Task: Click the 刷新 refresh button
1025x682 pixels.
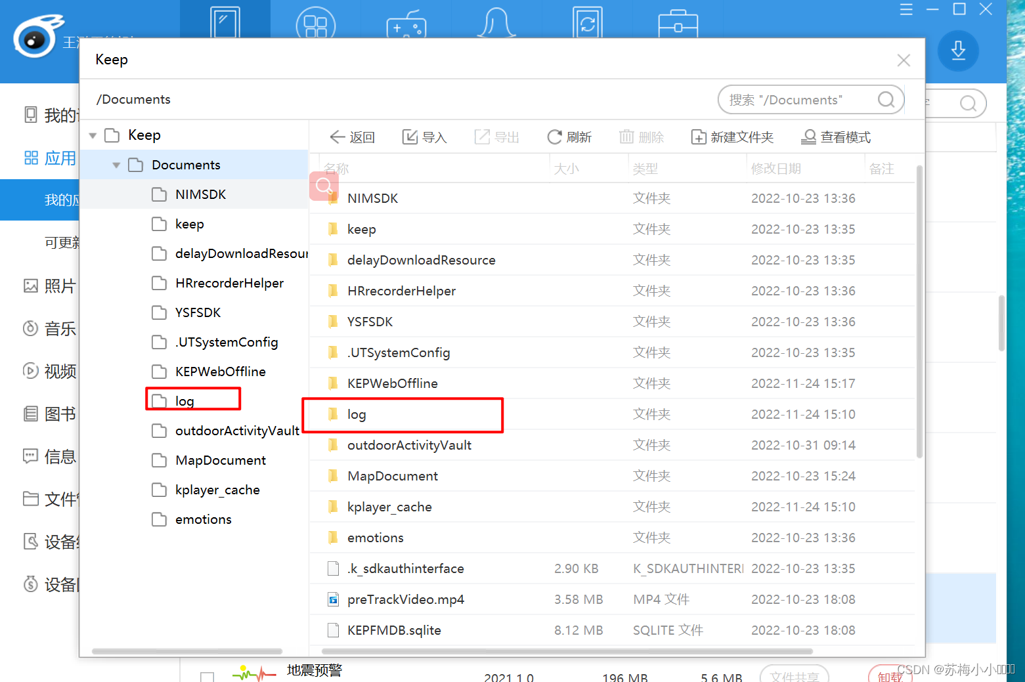Action: pos(569,137)
